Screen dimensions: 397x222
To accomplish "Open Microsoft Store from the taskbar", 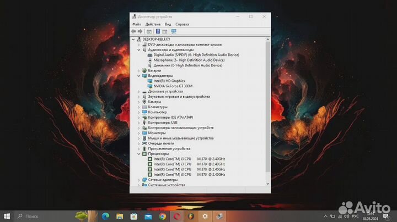I will point(134,216).
